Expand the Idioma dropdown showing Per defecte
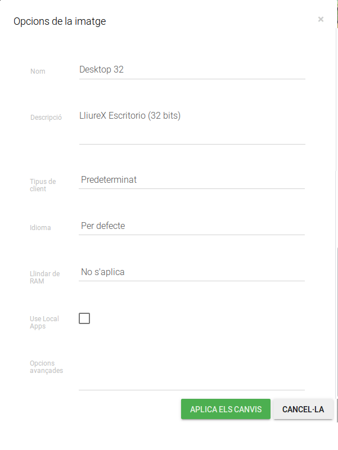 tap(192, 226)
